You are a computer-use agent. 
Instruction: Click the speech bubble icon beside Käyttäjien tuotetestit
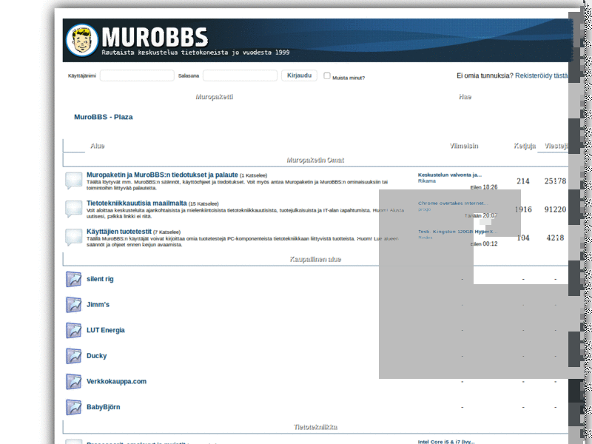click(x=73, y=237)
